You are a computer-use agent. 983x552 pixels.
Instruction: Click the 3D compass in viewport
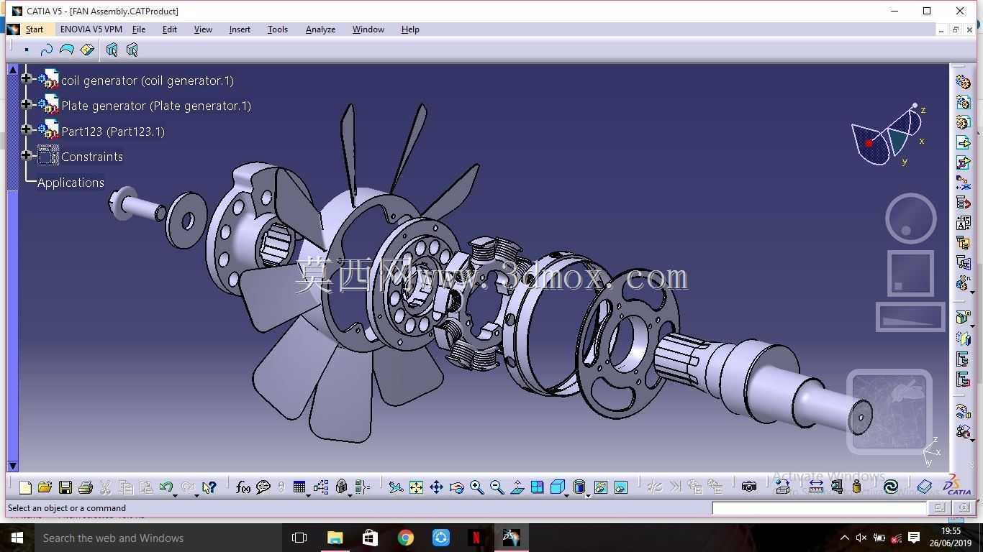pyautogui.click(x=889, y=135)
